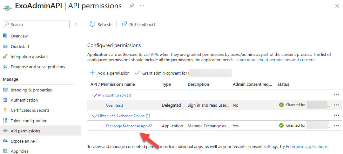Open Diagnose and solve problems

pos(38,67)
